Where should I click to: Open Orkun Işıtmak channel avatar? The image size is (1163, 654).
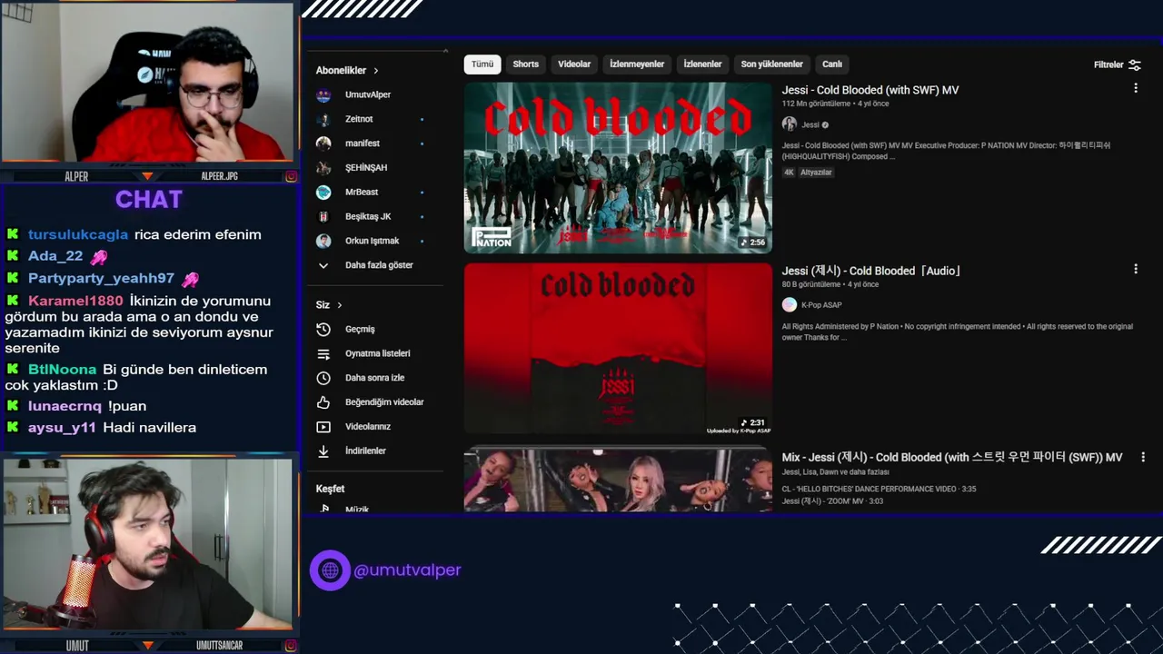(x=323, y=241)
